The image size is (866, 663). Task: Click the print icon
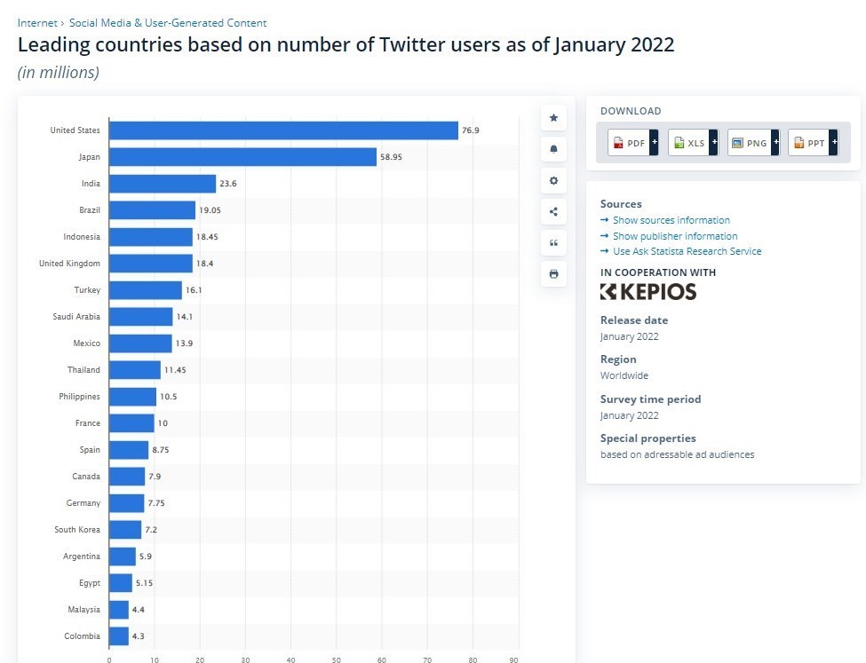point(553,274)
